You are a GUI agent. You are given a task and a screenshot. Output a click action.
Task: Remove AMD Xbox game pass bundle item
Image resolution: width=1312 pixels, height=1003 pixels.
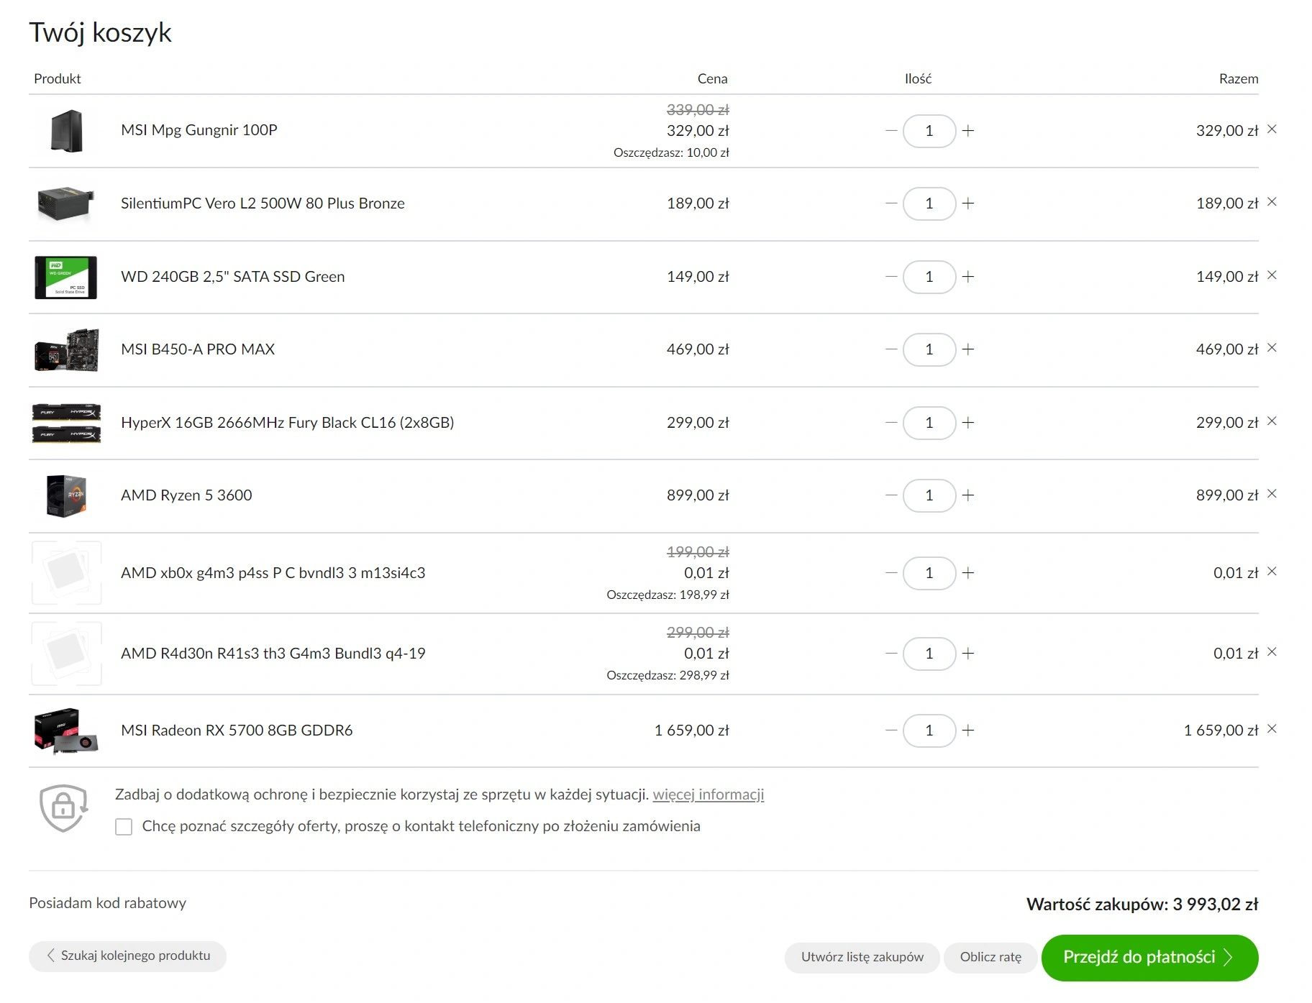coord(1272,572)
